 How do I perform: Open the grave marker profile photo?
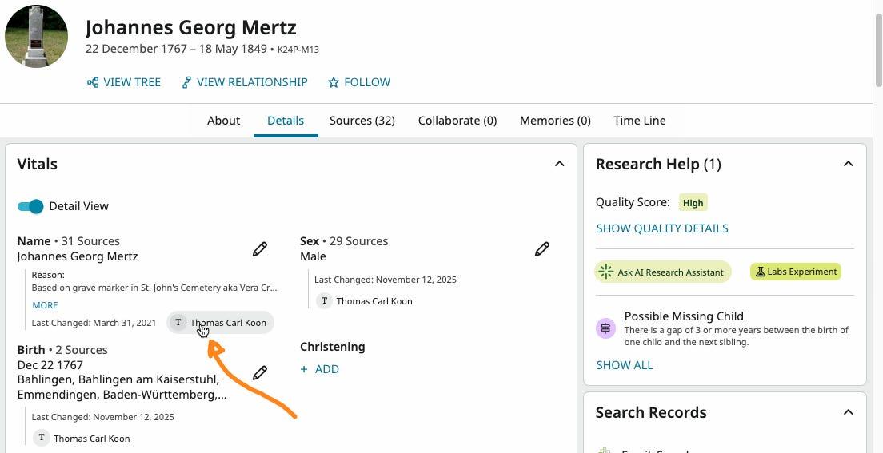coord(36,36)
